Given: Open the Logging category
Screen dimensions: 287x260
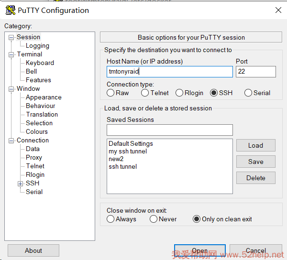Looking at the screenshot, I should click(37, 46).
